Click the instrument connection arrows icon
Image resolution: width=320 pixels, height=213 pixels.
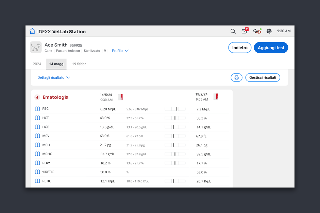click(257, 31)
